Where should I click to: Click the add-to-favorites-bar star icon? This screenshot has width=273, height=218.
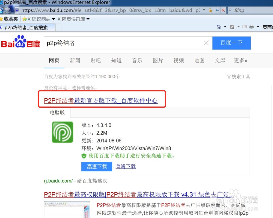click(x=24, y=19)
